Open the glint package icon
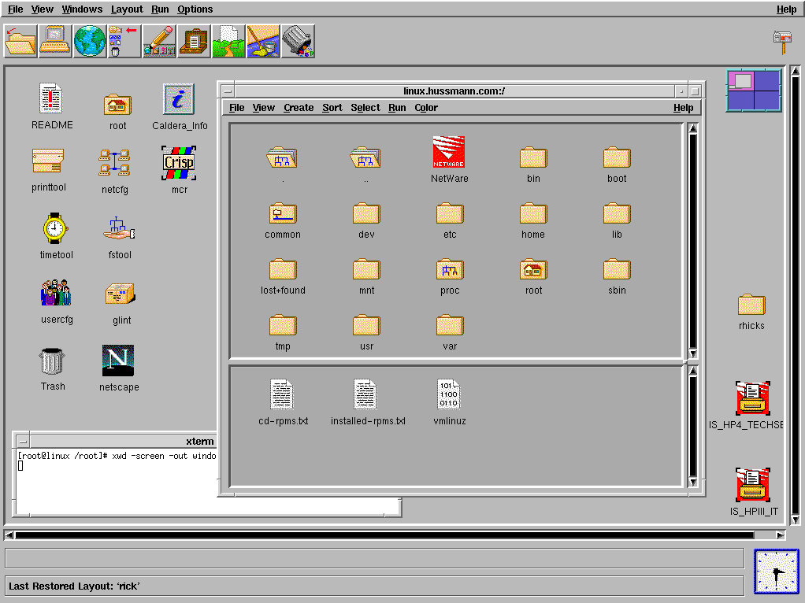 click(121, 294)
